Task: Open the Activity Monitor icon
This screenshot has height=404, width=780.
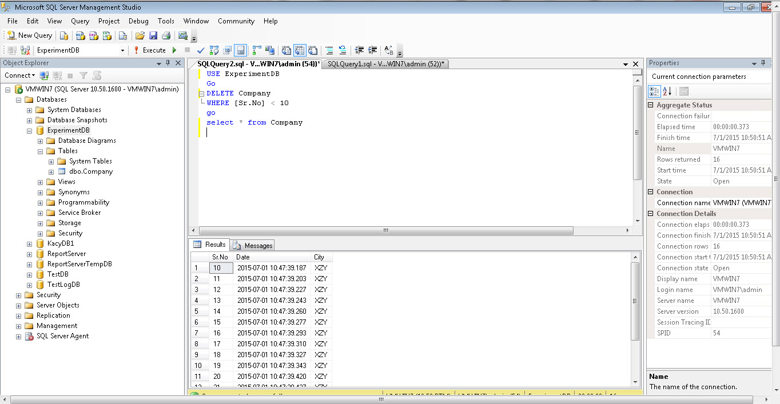Action: [x=183, y=35]
